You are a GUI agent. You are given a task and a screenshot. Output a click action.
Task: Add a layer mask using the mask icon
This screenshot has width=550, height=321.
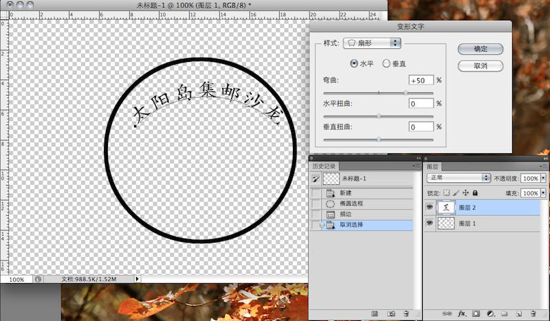[476, 313]
